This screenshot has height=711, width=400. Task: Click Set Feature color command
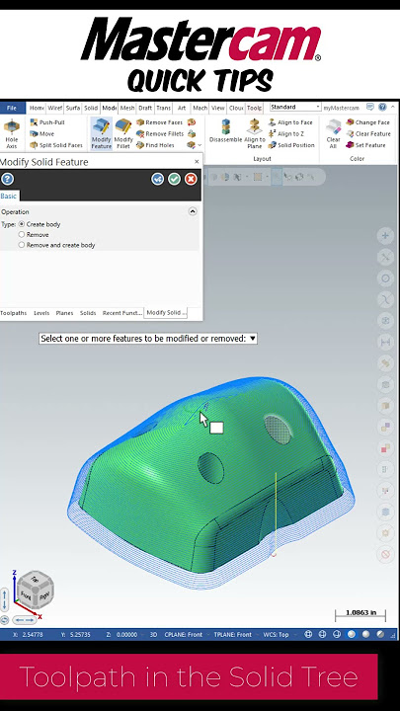(365, 145)
